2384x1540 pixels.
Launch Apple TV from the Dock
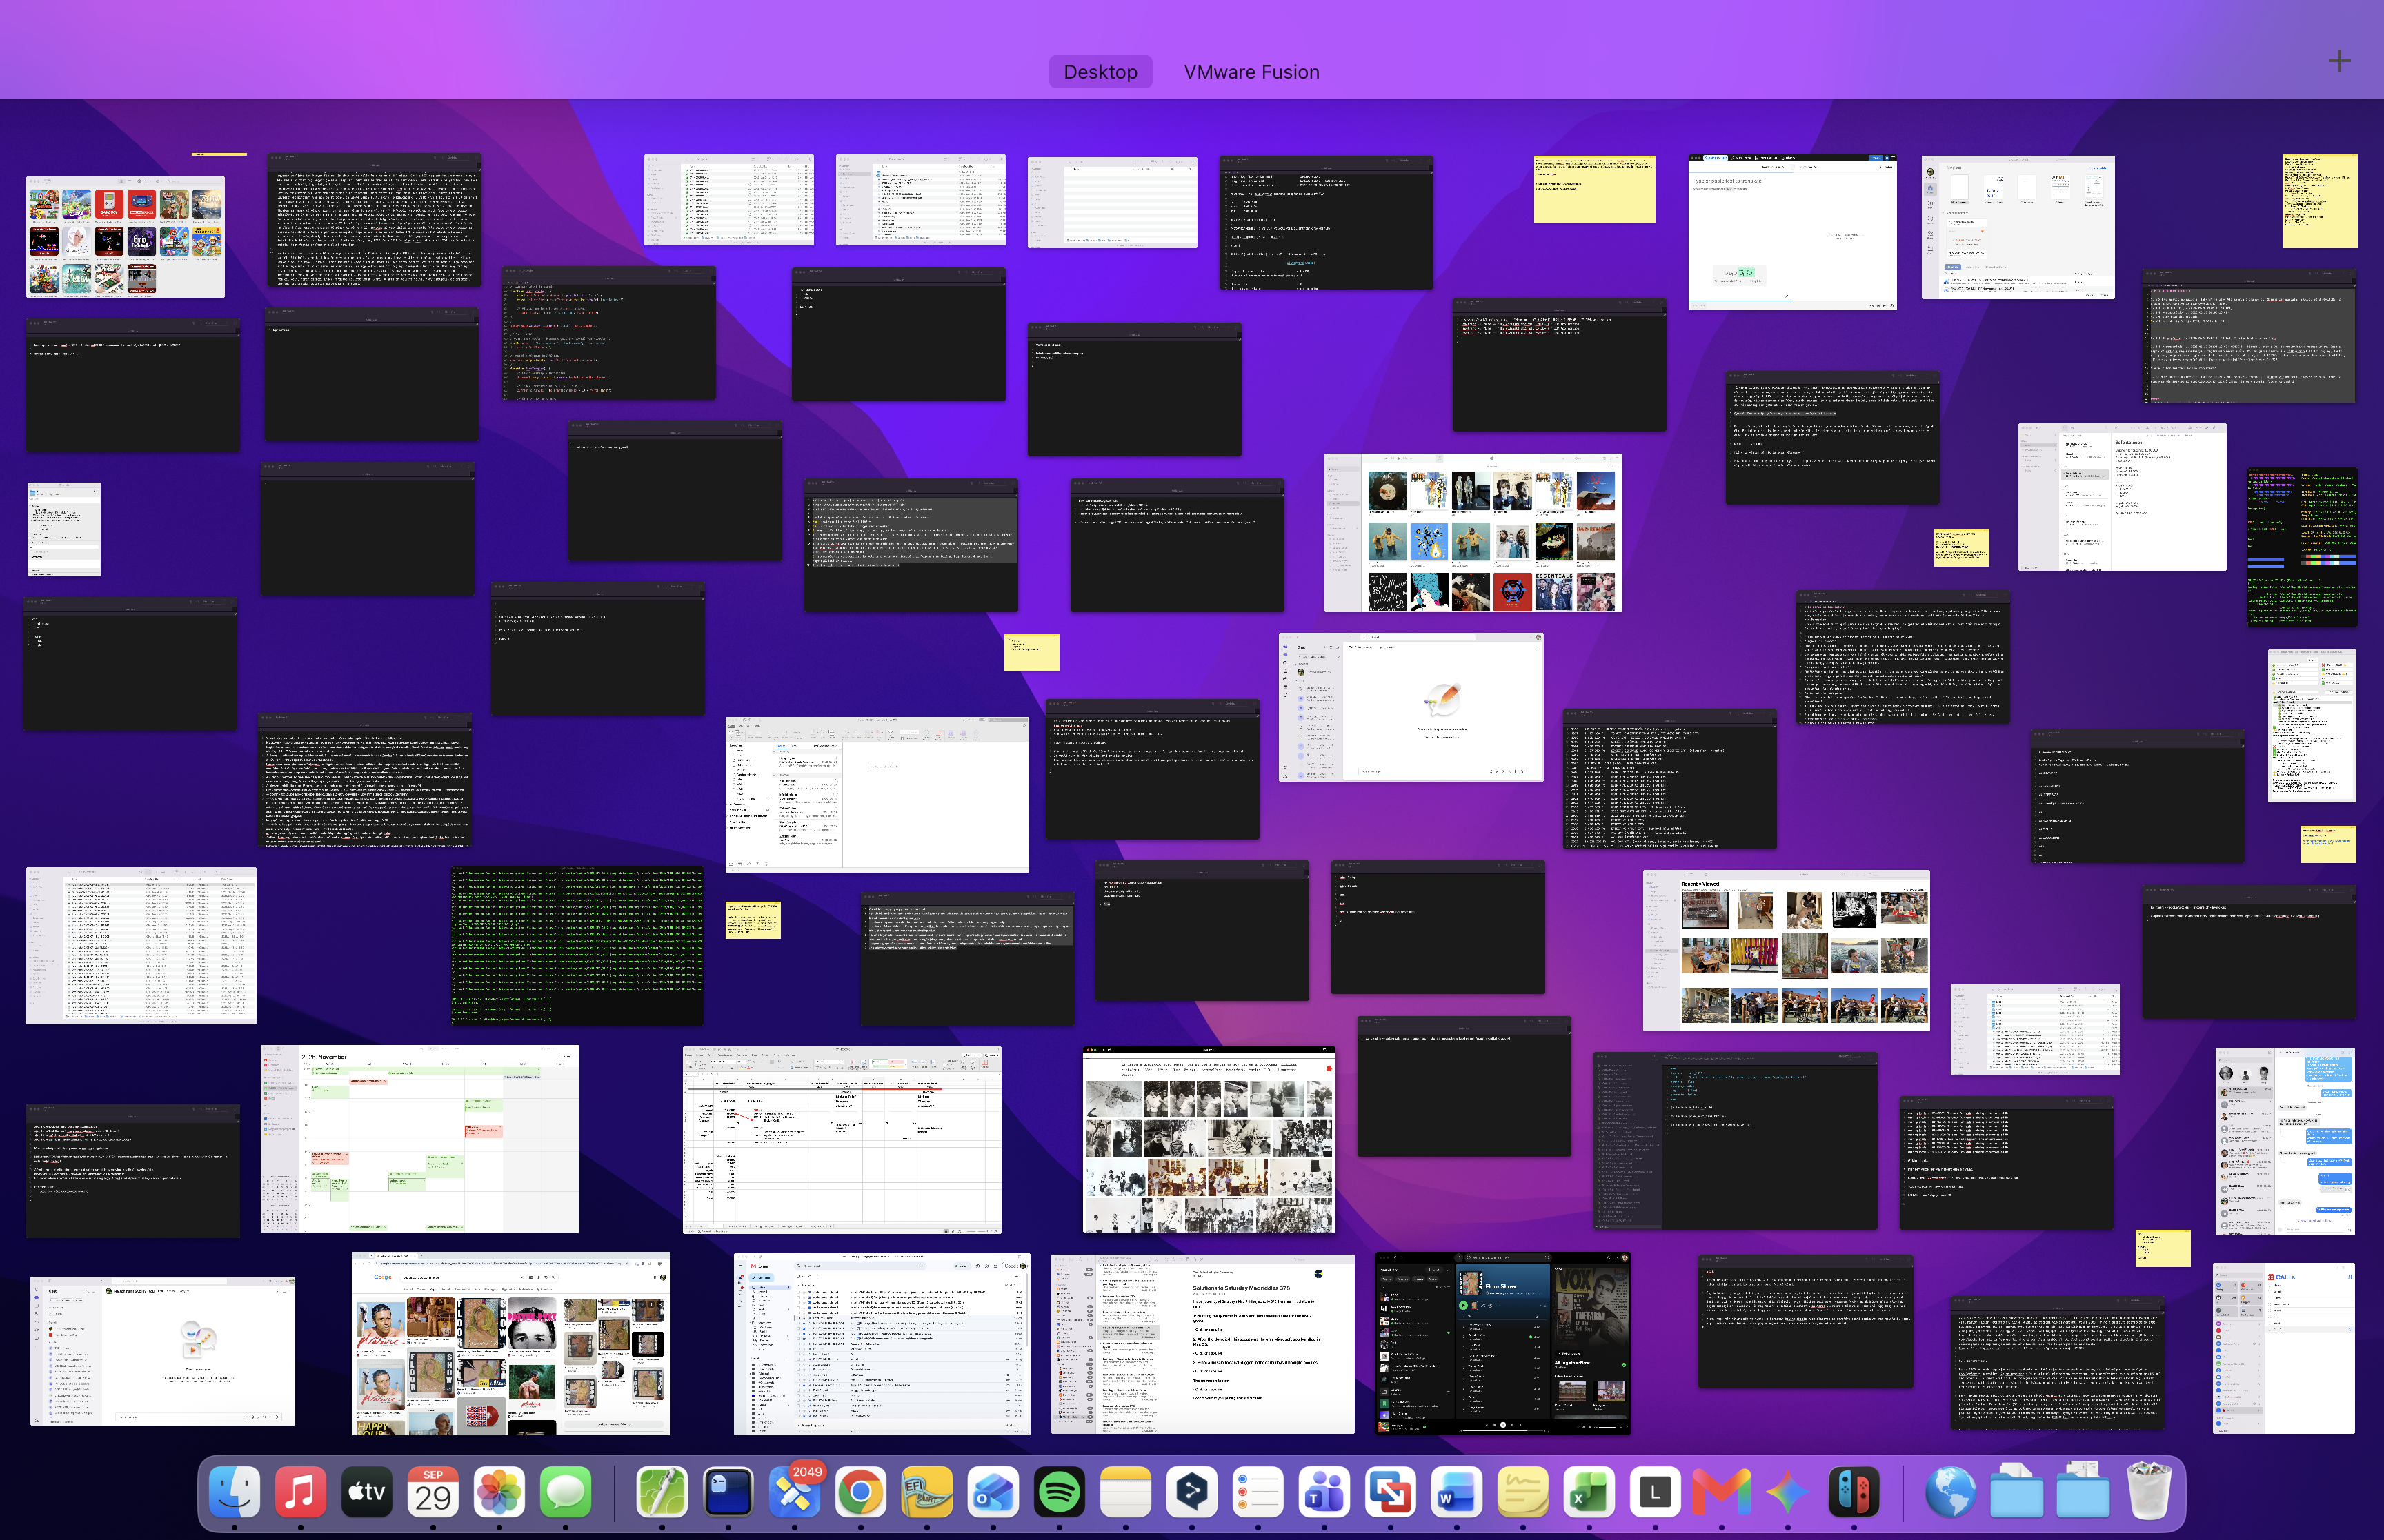click(366, 1493)
